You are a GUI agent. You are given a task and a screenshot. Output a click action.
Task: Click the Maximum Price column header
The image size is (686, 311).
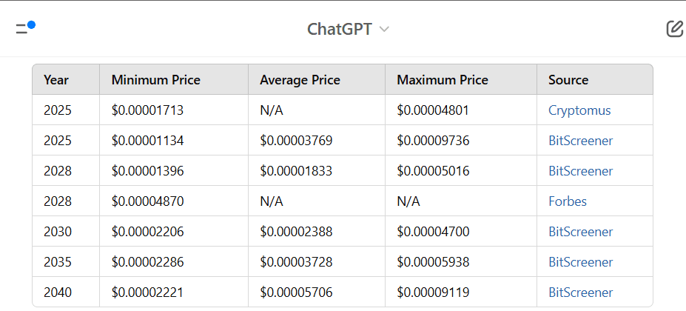pyautogui.click(x=442, y=80)
